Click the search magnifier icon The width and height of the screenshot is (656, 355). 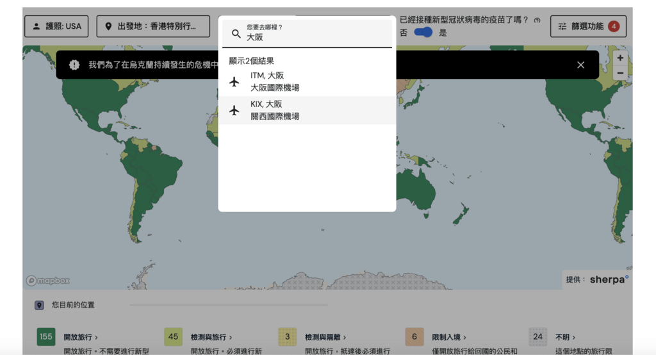click(x=236, y=33)
